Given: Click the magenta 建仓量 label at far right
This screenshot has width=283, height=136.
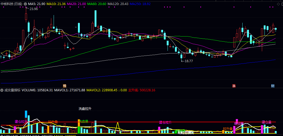Looking at the screenshot, I should point(267,122).
